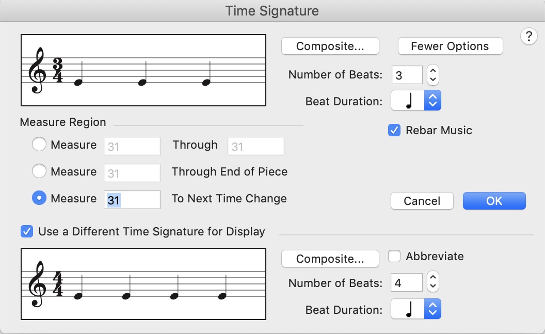Screen dimensions: 545x334
Task: Decrease the upper Number of Beats stepper
Action: 434,79
